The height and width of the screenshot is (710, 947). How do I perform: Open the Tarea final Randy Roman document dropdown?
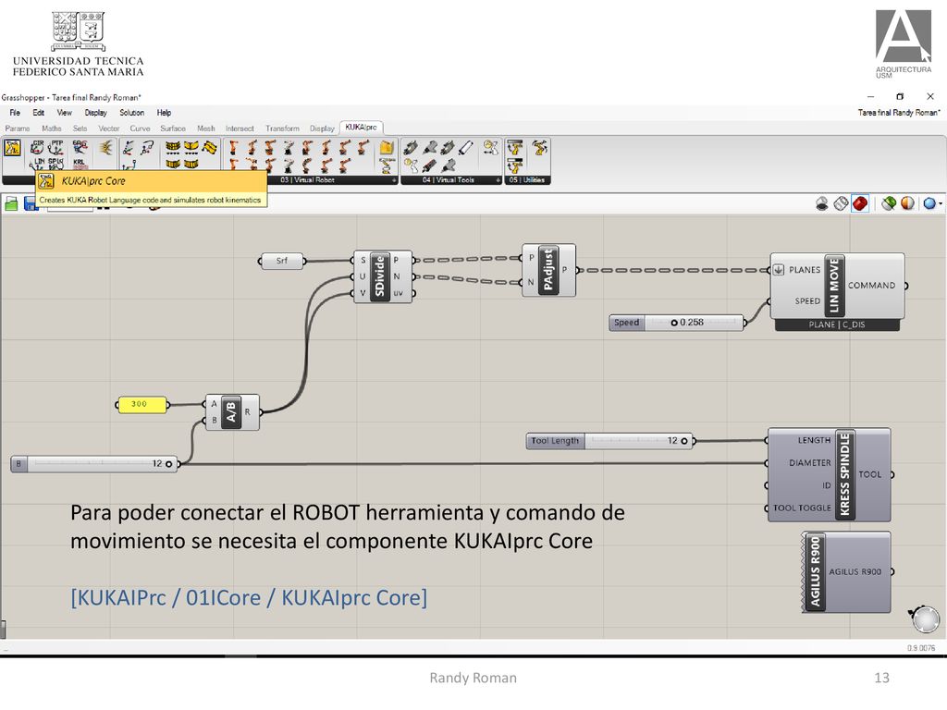[899, 112]
